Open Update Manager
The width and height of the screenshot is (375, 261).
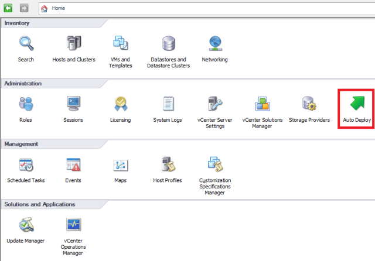point(26,225)
